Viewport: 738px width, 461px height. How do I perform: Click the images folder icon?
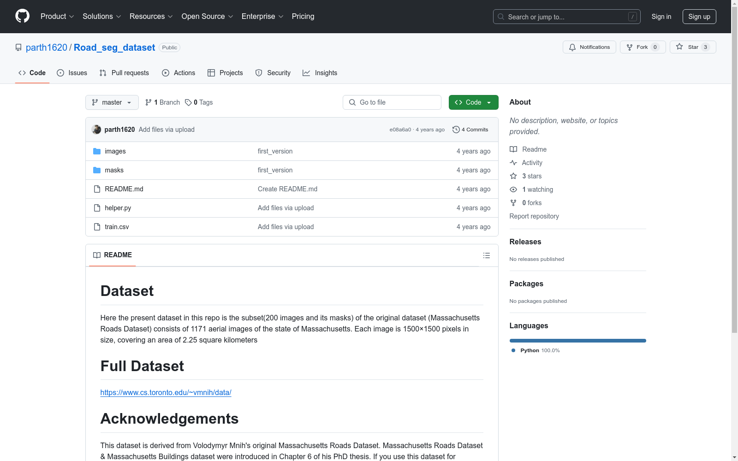click(x=97, y=151)
